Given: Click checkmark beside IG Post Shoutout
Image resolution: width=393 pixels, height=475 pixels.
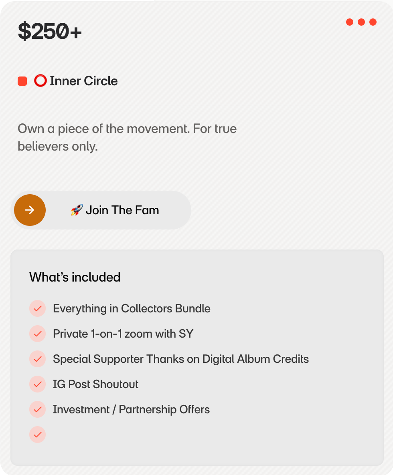Looking at the screenshot, I should pyautogui.click(x=38, y=384).
